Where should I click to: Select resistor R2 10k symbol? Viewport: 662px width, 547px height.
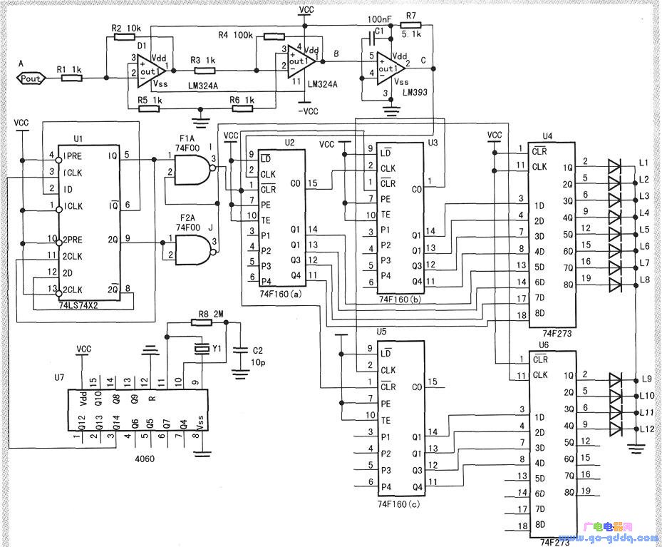click(x=125, y=37)
